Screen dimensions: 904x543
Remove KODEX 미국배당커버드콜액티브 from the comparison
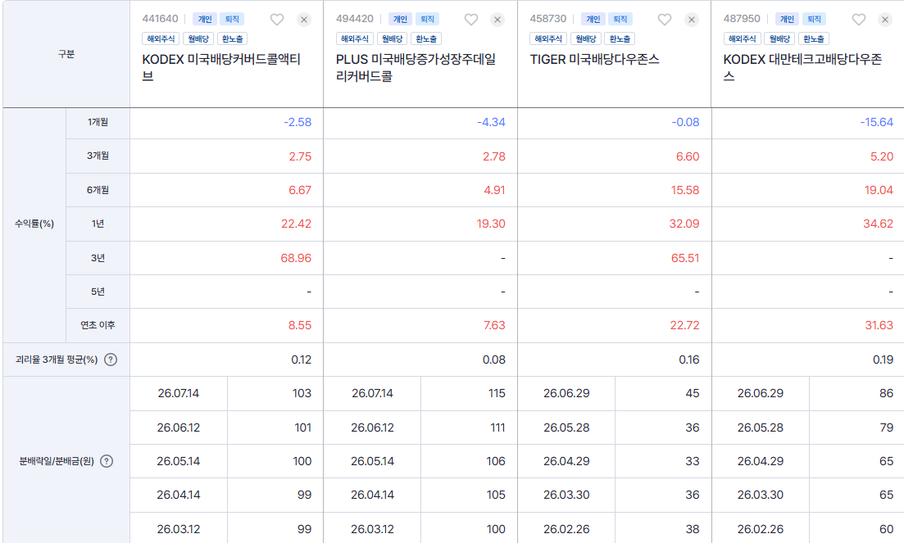tap(304, 20)
